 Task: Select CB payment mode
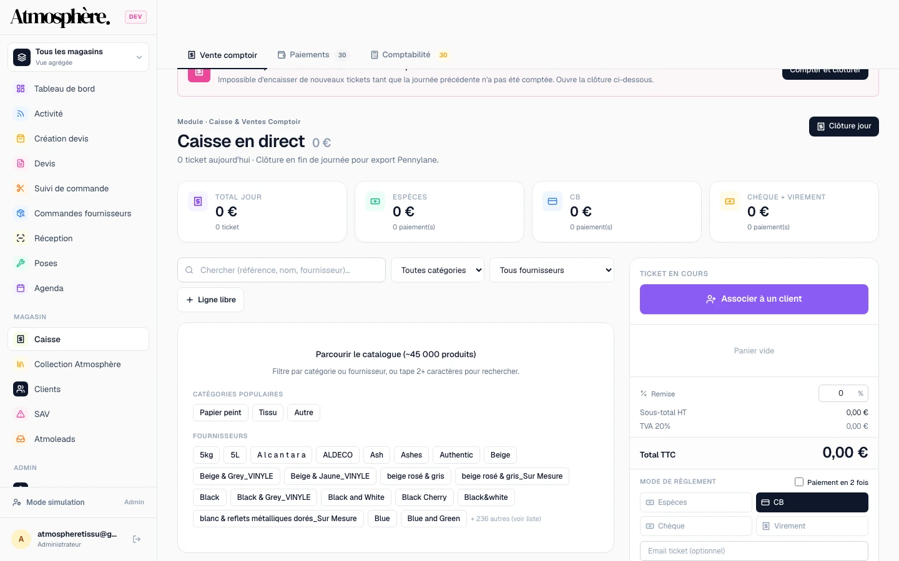click(812, 502)
